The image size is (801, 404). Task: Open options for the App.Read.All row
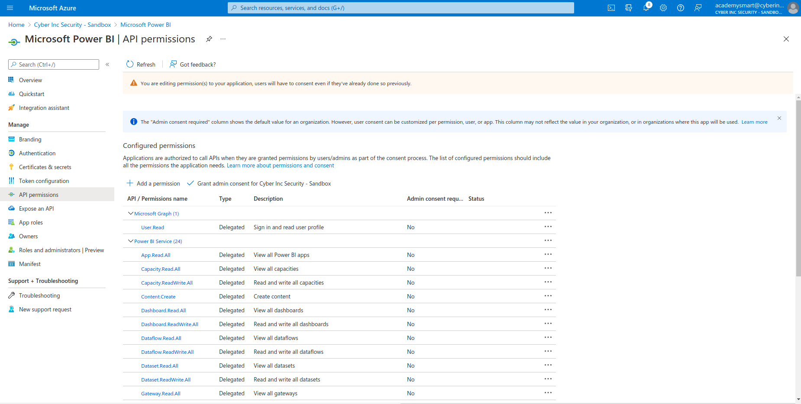pos(548,254)
